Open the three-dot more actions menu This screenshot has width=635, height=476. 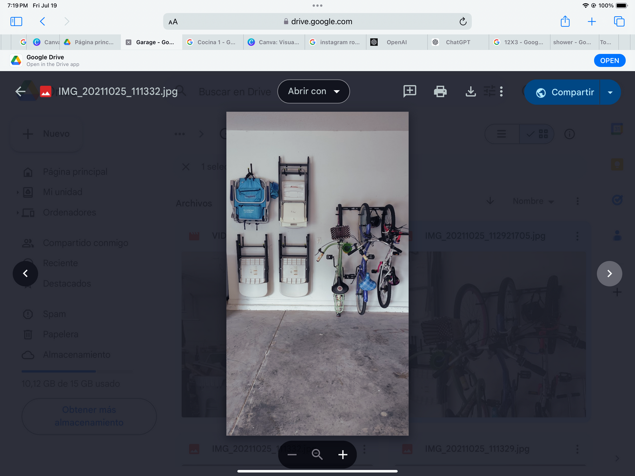click(x=501, y=92)
